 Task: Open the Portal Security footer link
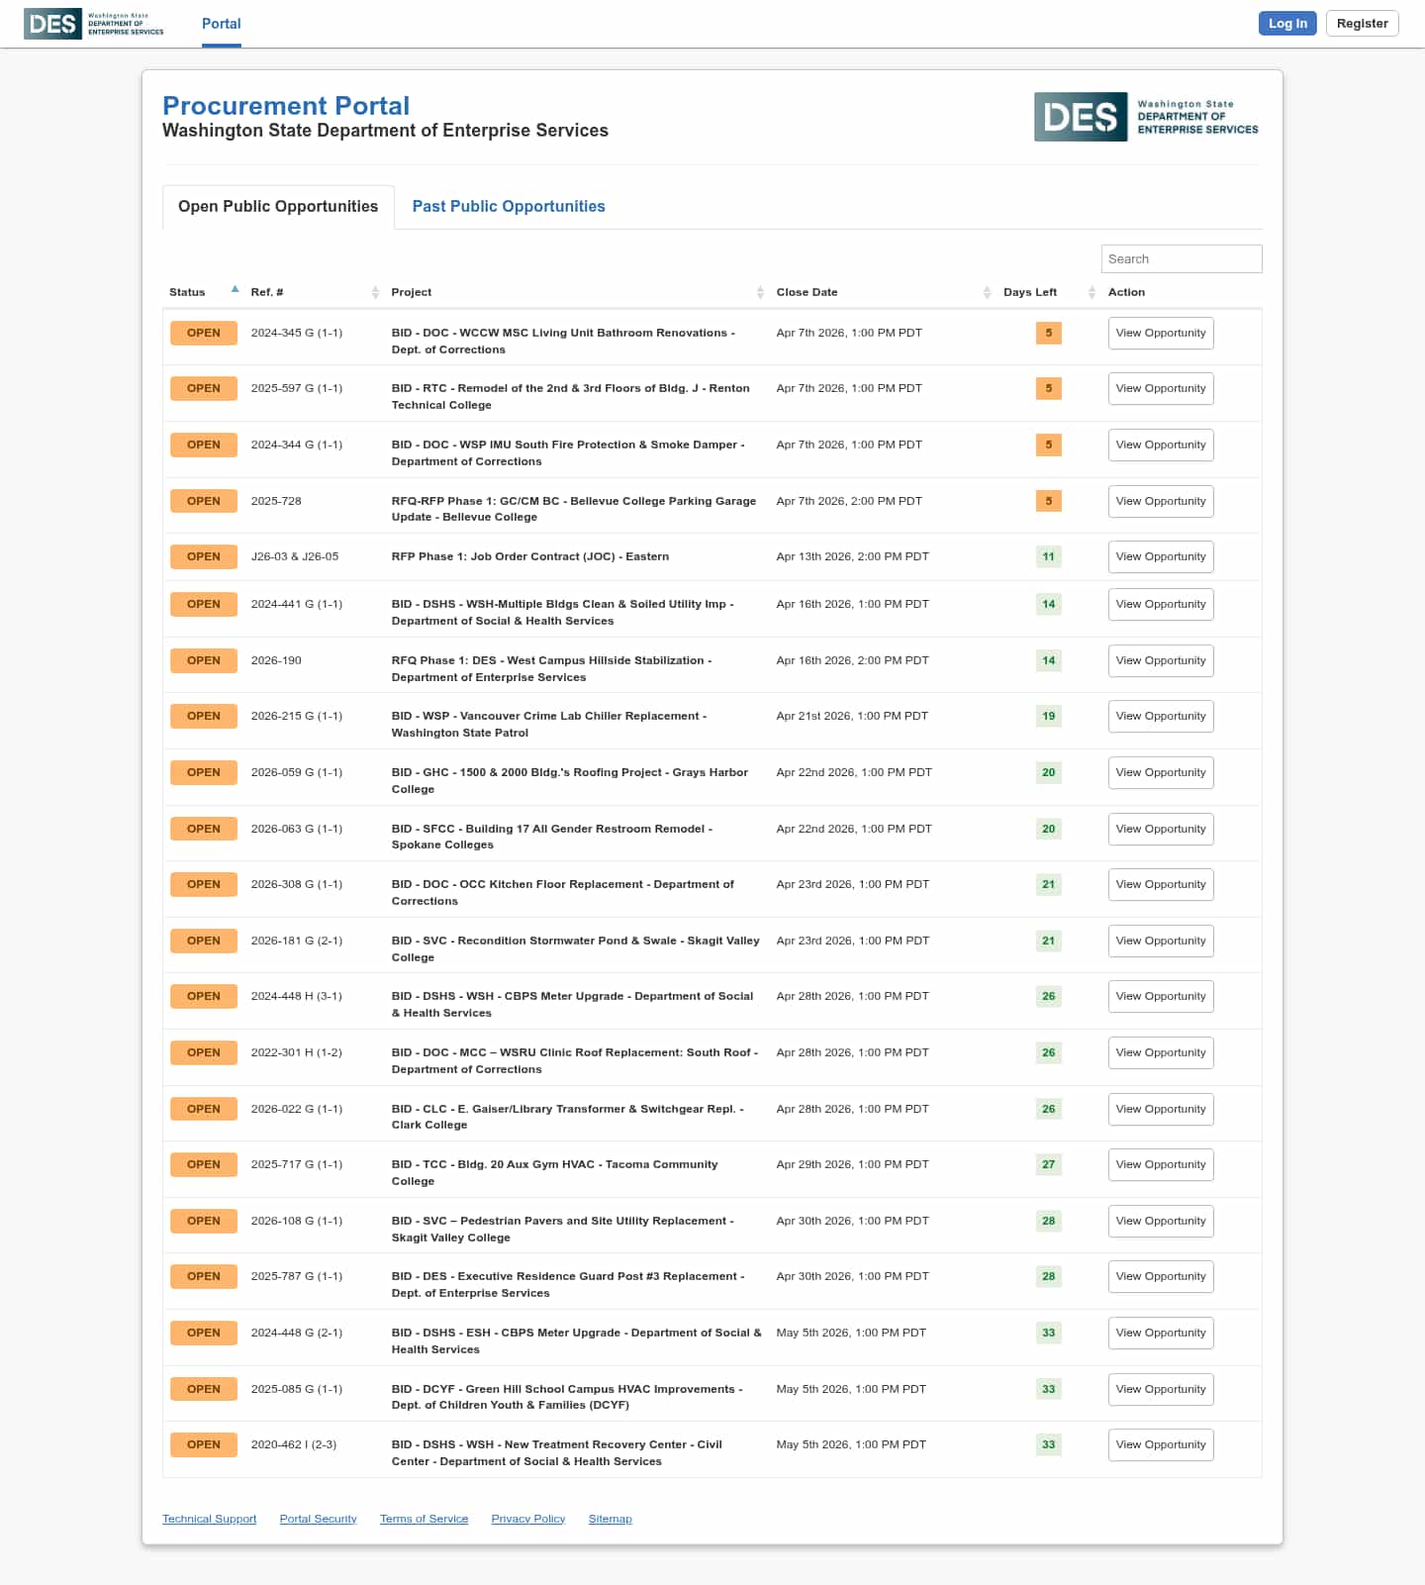[318, 1519]
